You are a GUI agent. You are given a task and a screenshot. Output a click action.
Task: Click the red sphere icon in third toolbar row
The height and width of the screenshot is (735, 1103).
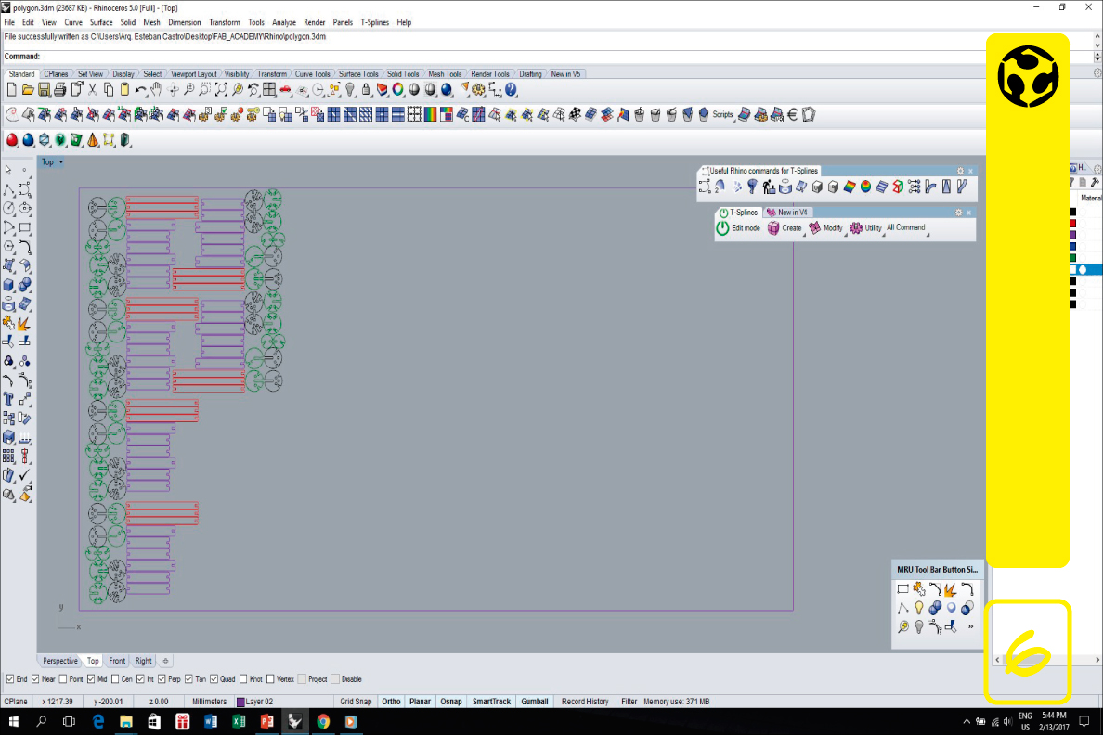coord(12,140)
